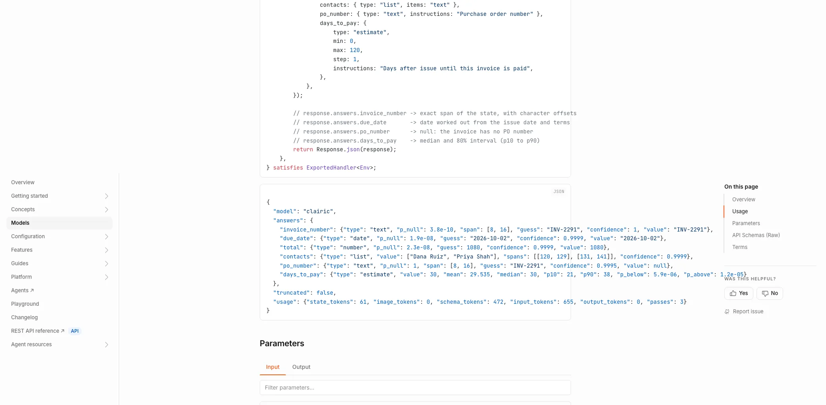Screen dimensions: 826x405
Task: Expand the Guides chevron arrow
Action: coord(106,264)
